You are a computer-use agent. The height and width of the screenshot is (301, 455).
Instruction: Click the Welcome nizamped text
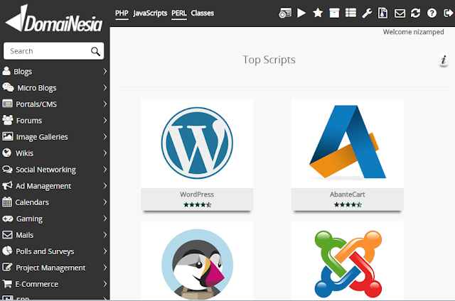tap(413, 32)
